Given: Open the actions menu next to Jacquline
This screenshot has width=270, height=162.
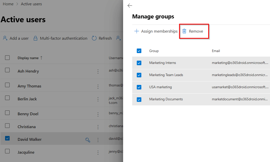Looking at the screenshot, I should point(98,152).
